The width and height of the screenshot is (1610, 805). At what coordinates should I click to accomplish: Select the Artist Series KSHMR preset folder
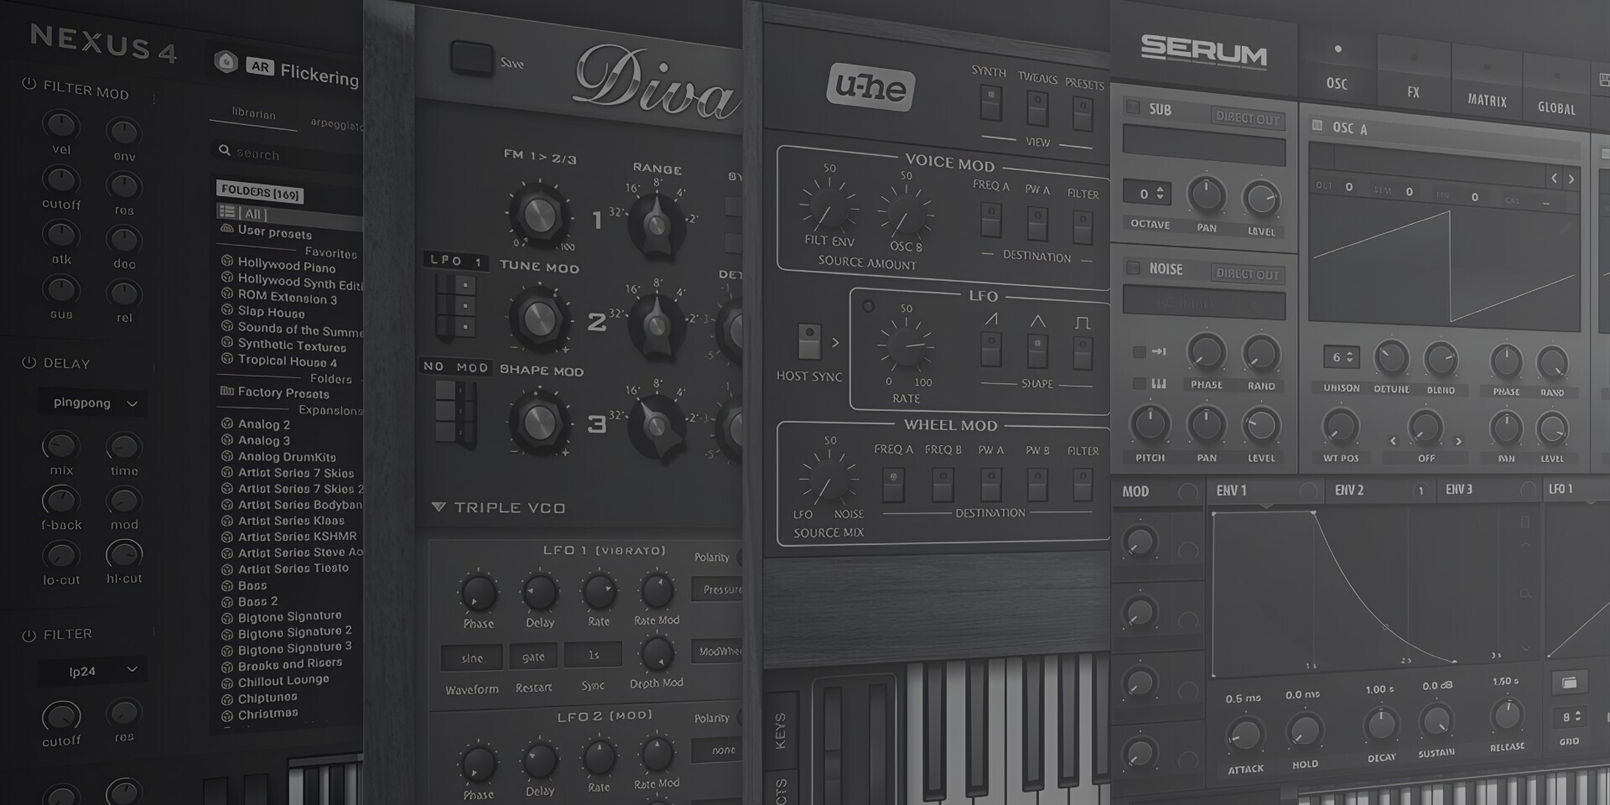click(x=298, y=537)
